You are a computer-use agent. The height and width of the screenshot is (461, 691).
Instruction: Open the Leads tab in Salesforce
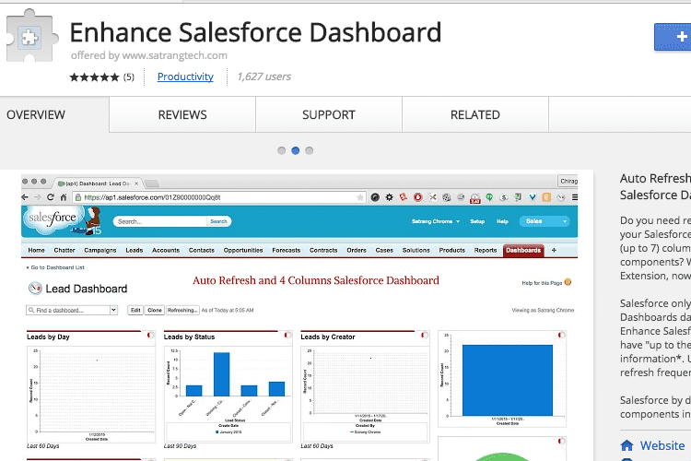(135, 250)
